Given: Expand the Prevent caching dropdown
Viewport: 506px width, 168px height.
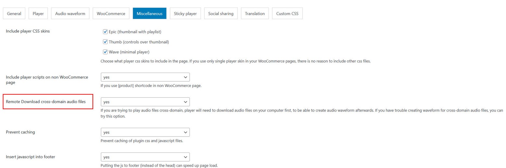Looking at the screenshot, I should [x=145, y=132].
